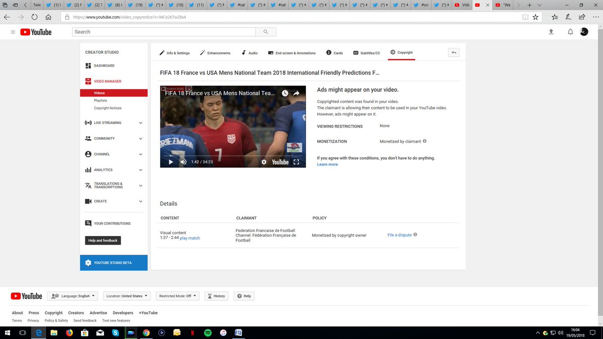Open the Policy & Safety footer link
This screenshot has height=339, width=603.
[56, 320]
